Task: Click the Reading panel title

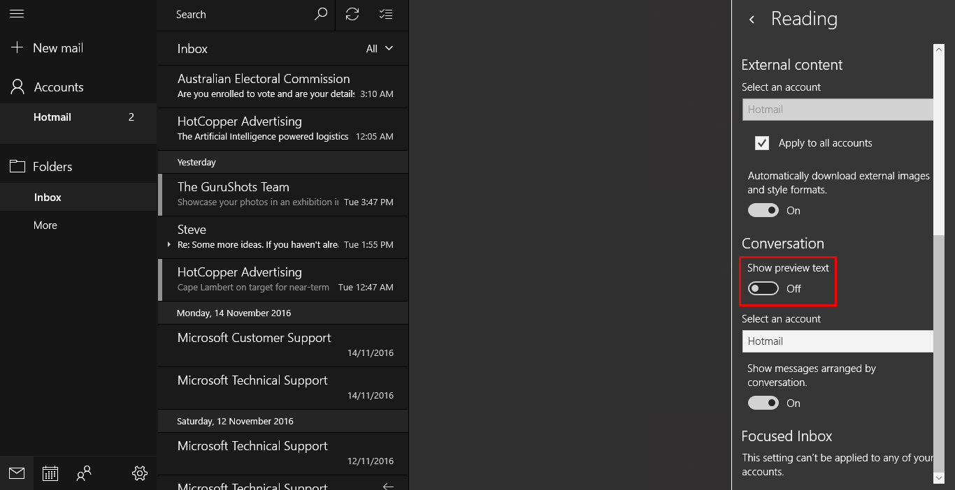Action: (804, 19)
